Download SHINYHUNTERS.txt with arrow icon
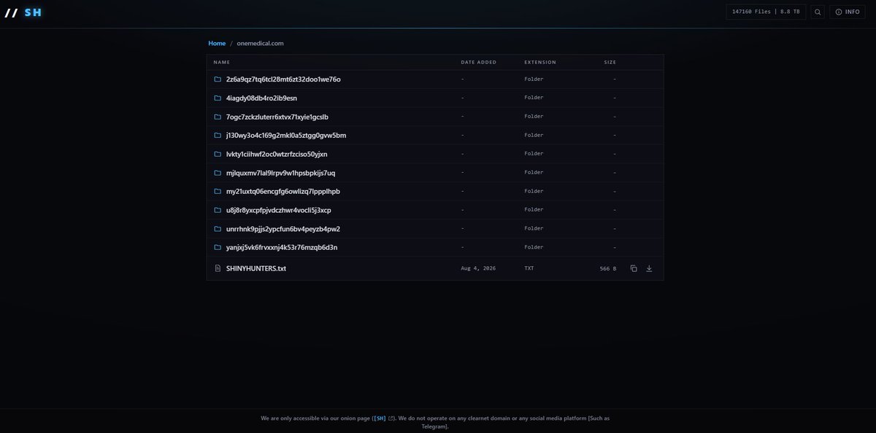 tap(649, 268)
